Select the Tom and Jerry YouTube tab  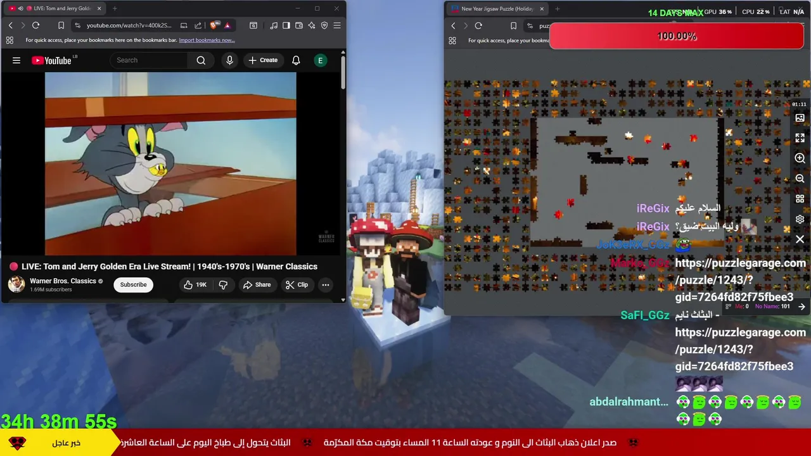[x=54, y=8]
